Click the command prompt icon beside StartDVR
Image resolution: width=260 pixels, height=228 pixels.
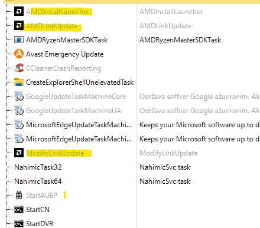coord(19,224)
